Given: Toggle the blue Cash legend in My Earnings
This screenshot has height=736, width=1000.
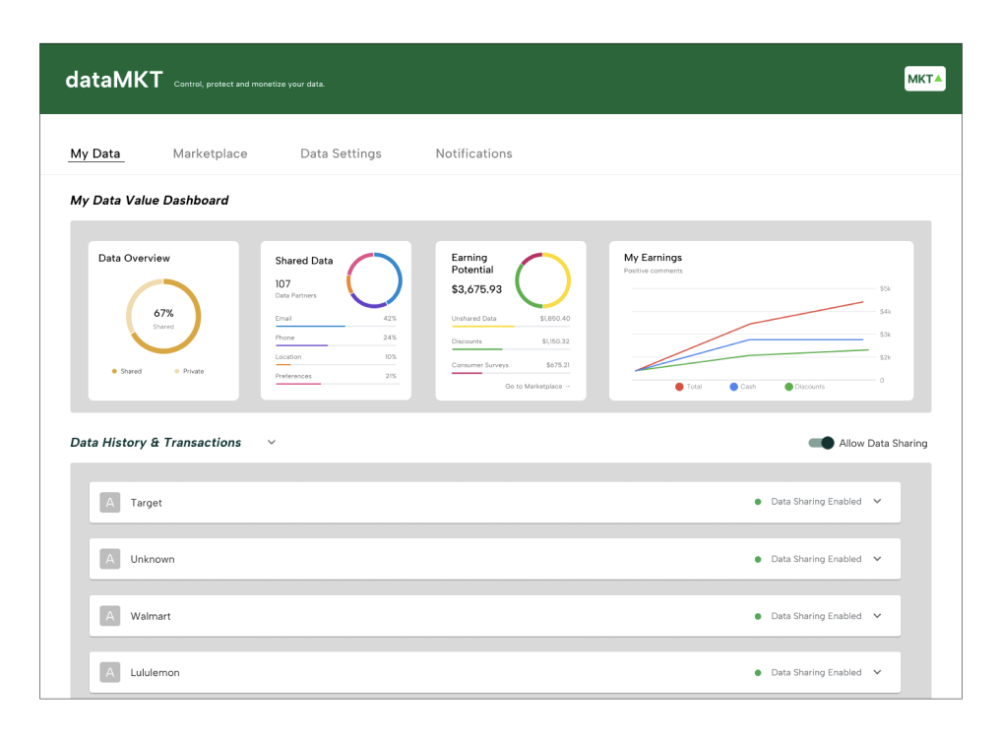Looking at the screenshot, I should 734,387.
